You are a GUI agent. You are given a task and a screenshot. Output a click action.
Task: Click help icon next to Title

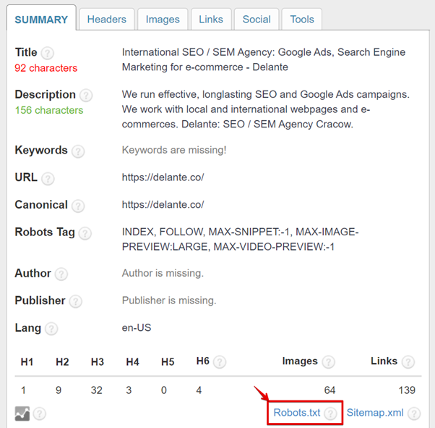pos(48,53)
